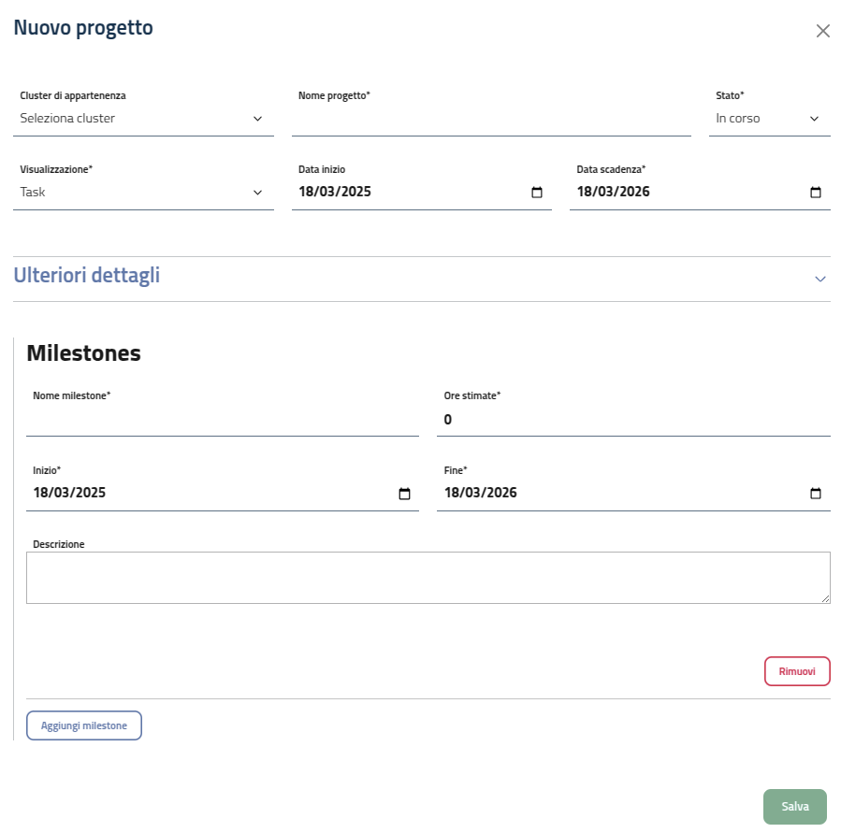Click the Aggiungi milestone button
The width and height of the screenshot is (841, 833).
click(x=84, y=726)
